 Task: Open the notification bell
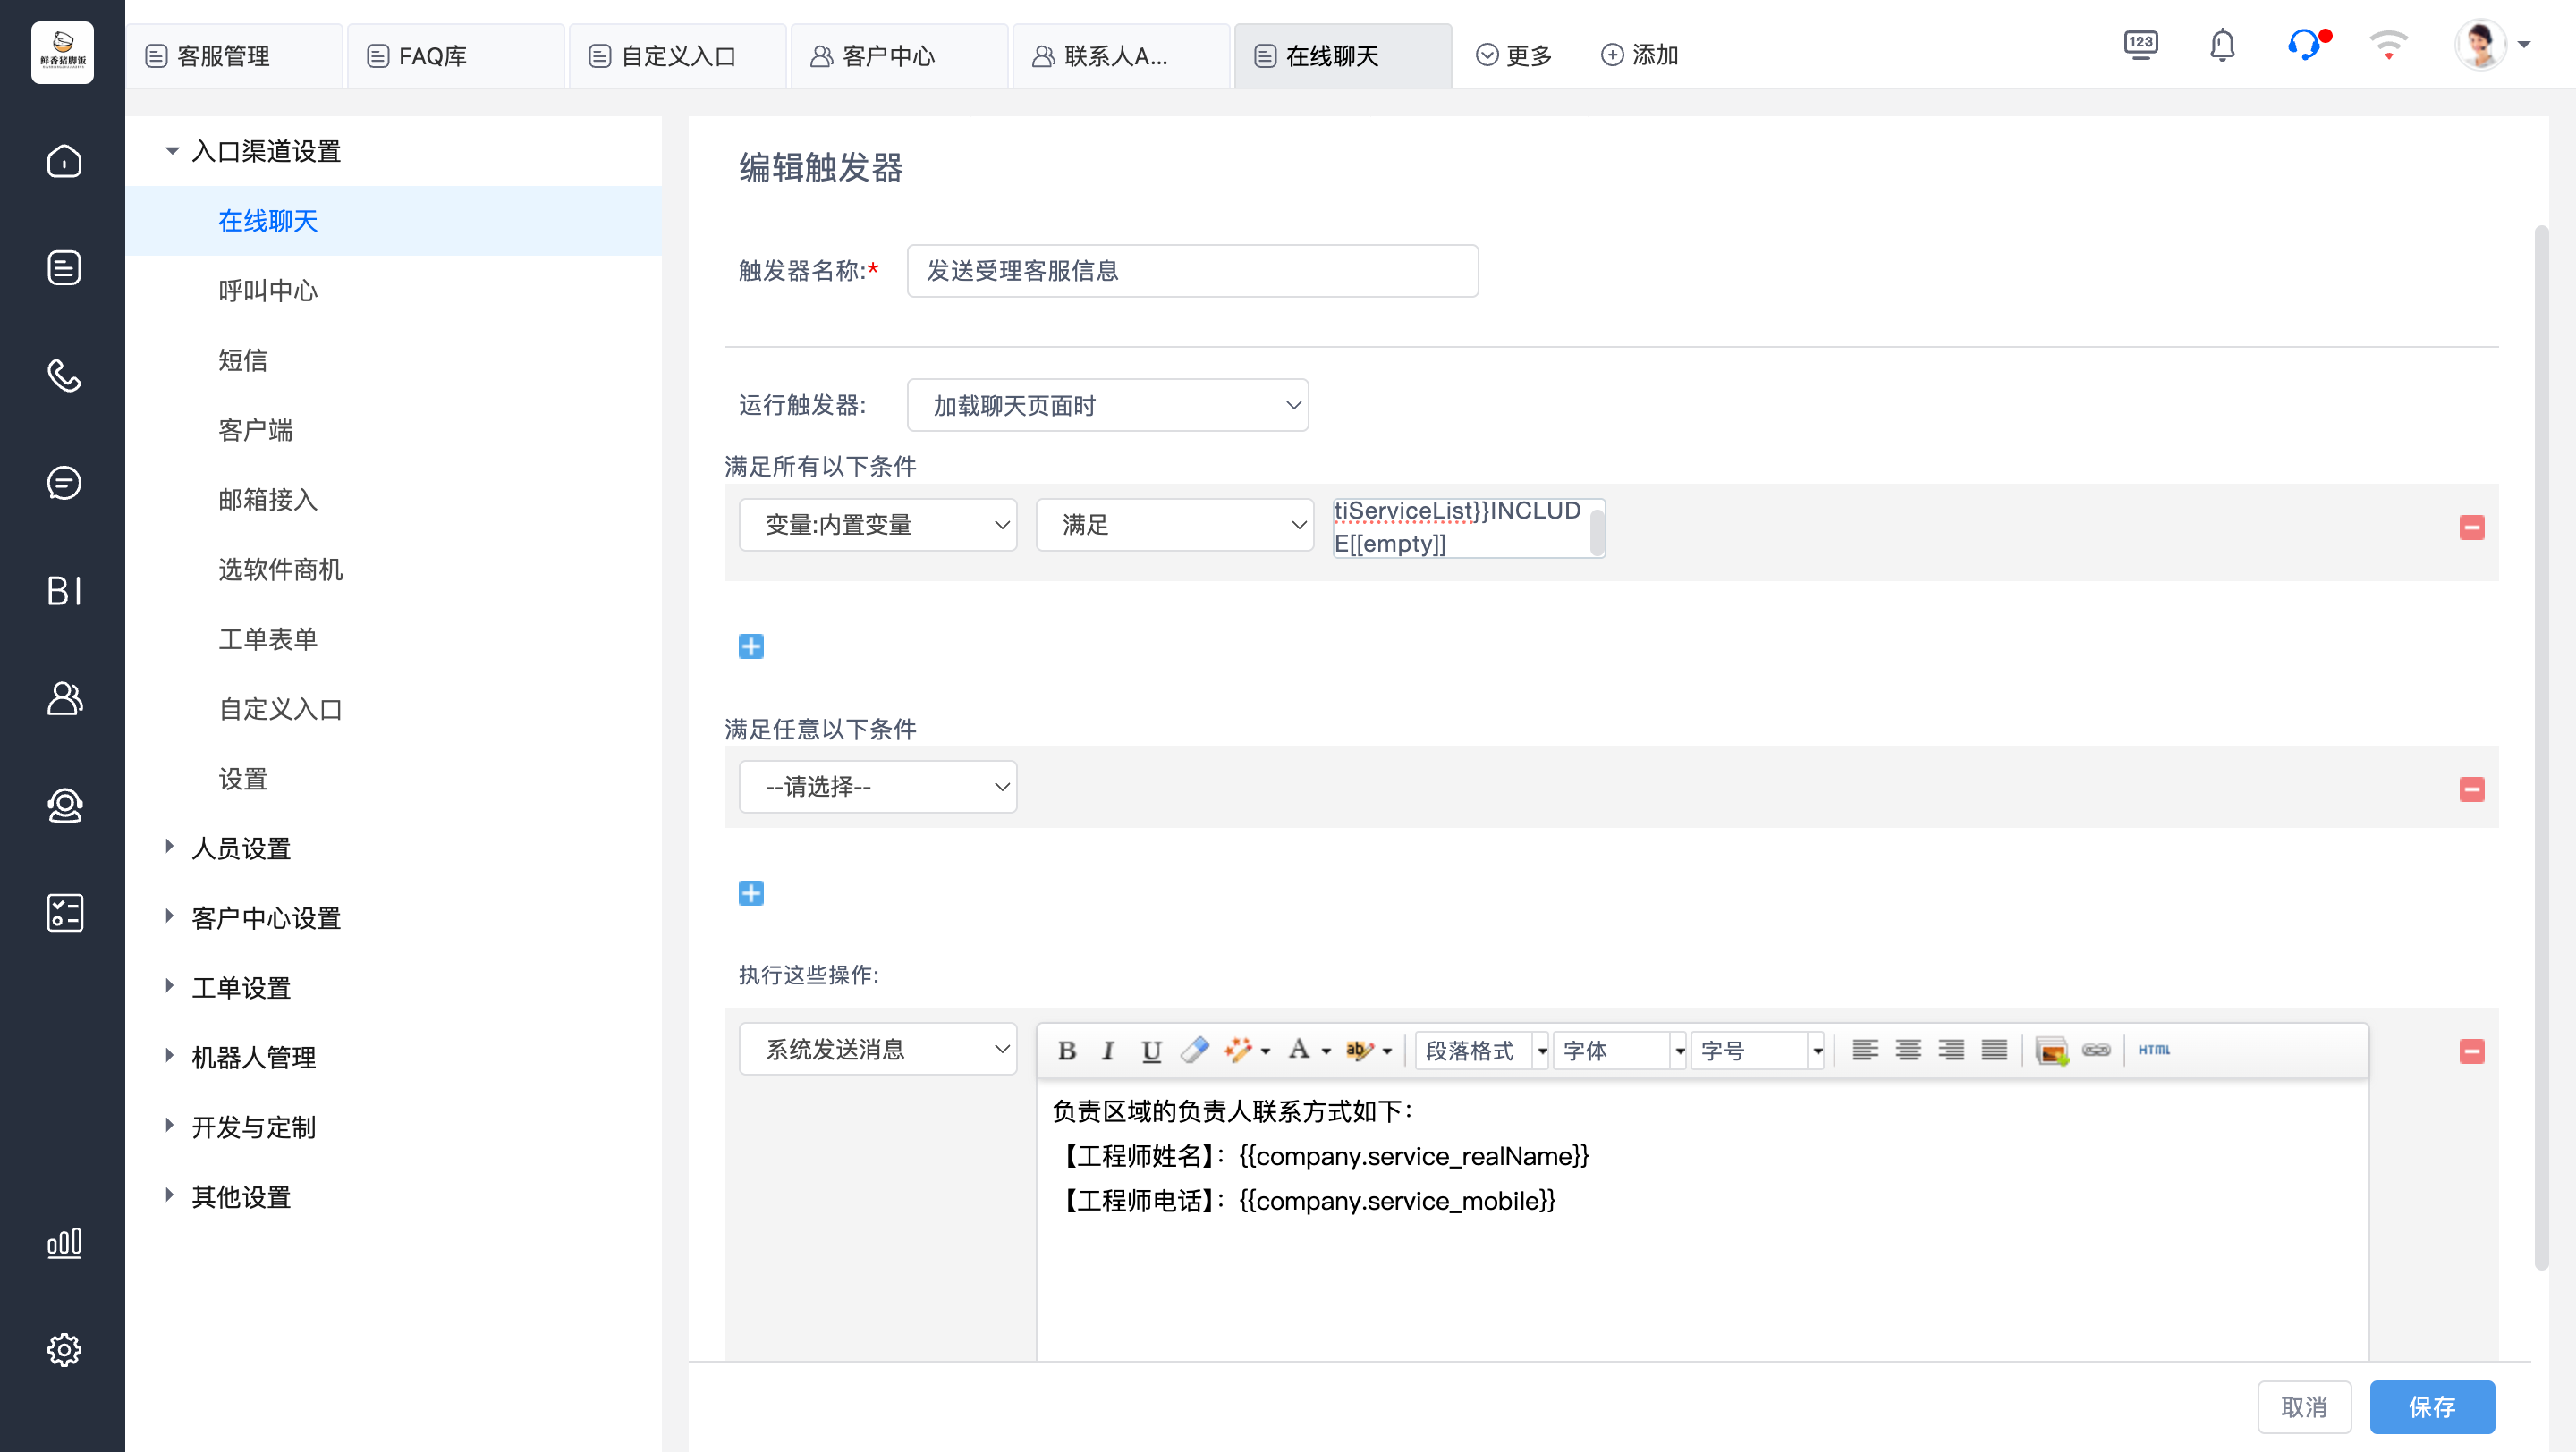point(2222,46)
